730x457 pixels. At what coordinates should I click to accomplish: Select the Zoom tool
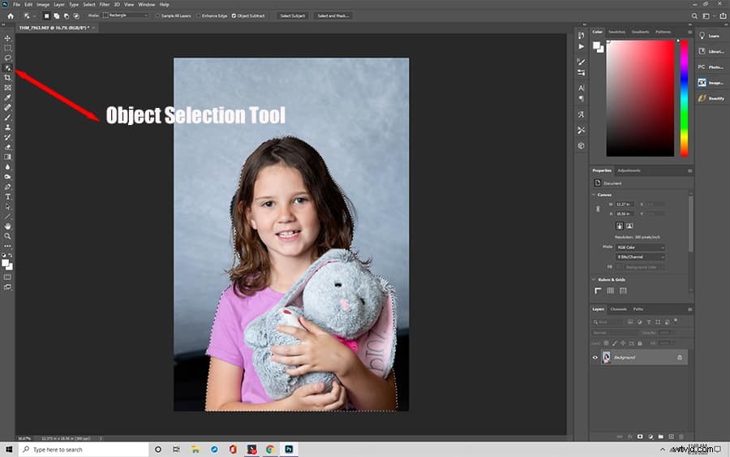(x=7, y=236)
